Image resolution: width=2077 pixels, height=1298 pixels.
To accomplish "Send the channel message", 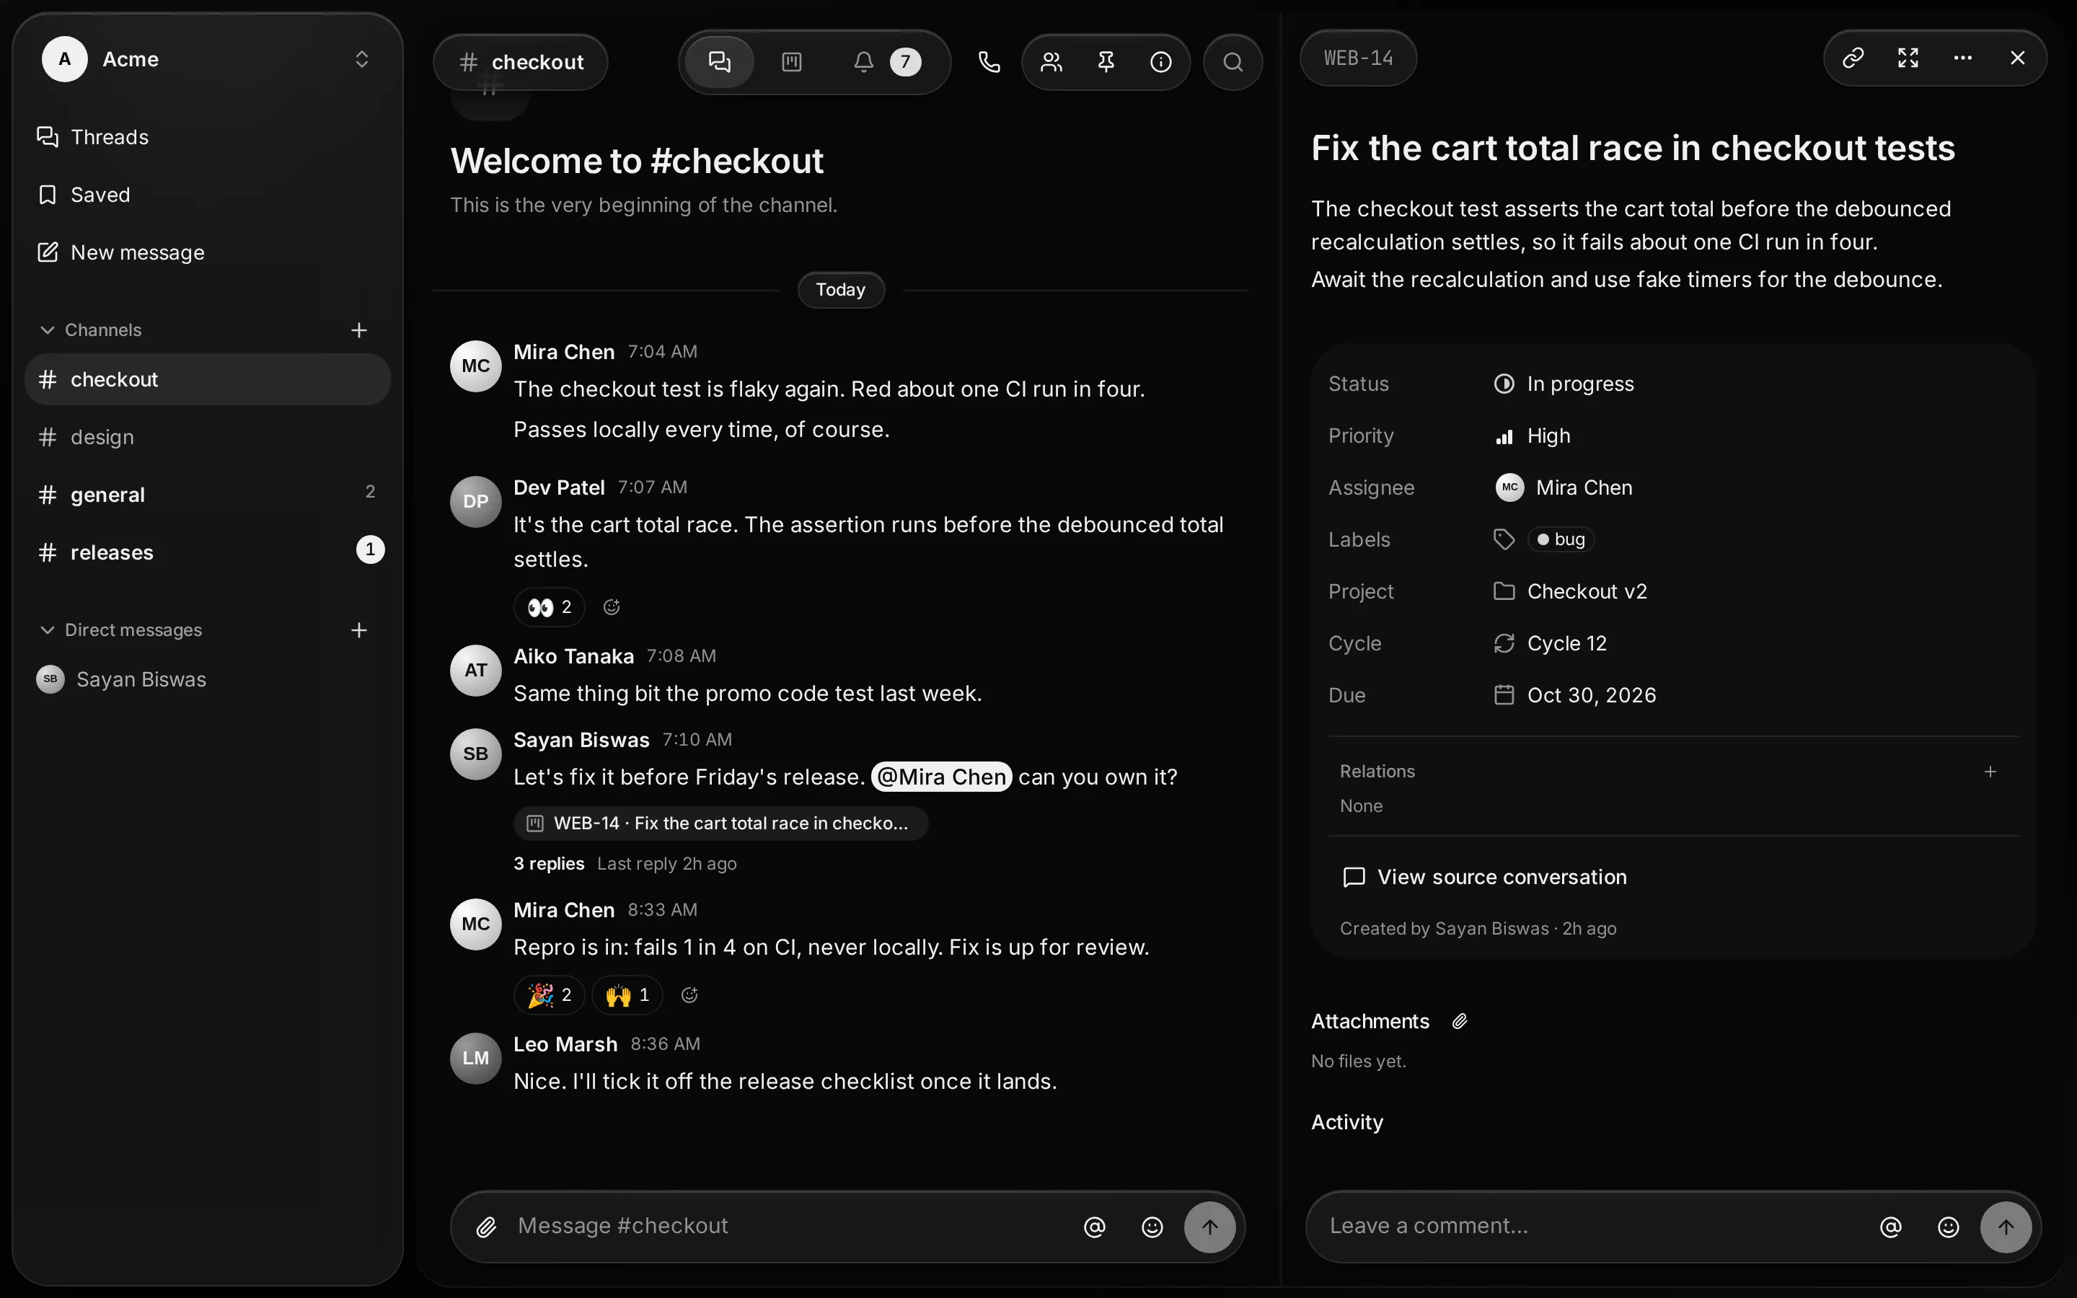I will pyautogui.click(x=1209, y=1227).
